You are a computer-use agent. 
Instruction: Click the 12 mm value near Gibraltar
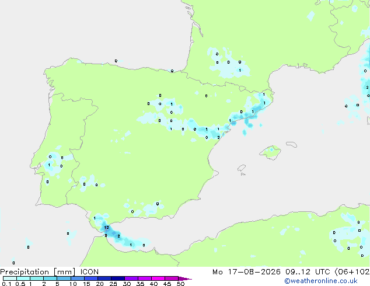click(x=106, y=228)
